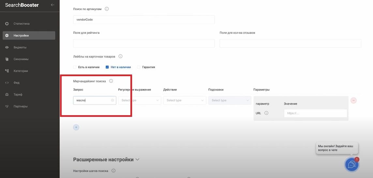This screenshot has width=373, height=178.
Task: Collapse the Расширенные настройки section
Action: 137,159
